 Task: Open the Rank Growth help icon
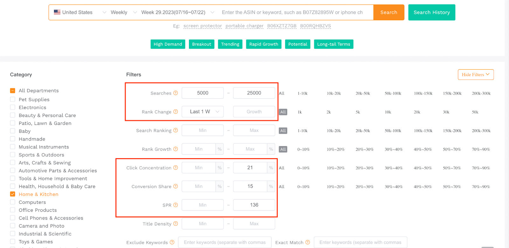pos(176,149)
